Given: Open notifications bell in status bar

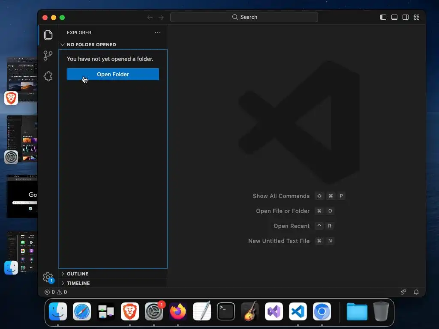Looking at the screenshot, I should click(416, 292).
